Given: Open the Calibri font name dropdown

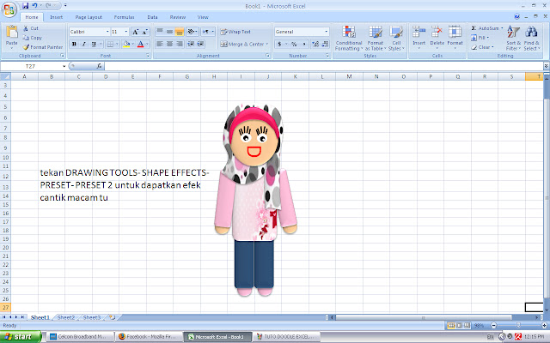Looking at the screenshot, I should tap(107, 32).
